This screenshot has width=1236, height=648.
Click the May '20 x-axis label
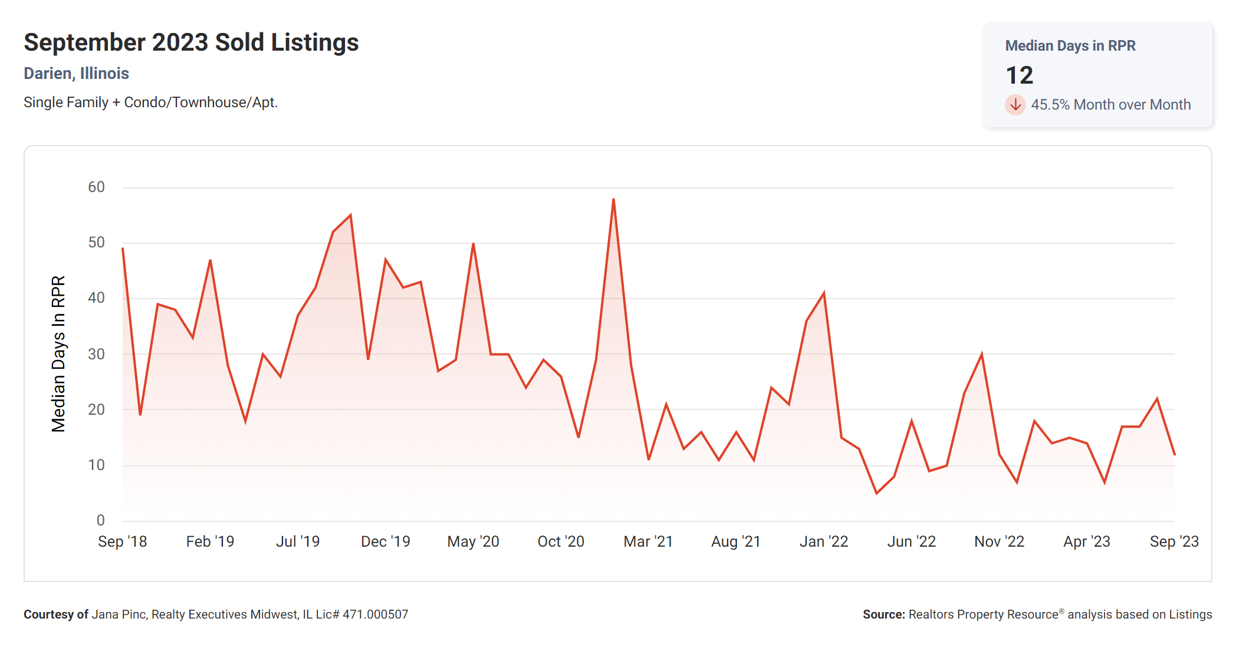[473, 541]
